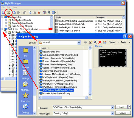Click the arrow beside the Open button
The image size is (134, 118).
coord(130,107)
